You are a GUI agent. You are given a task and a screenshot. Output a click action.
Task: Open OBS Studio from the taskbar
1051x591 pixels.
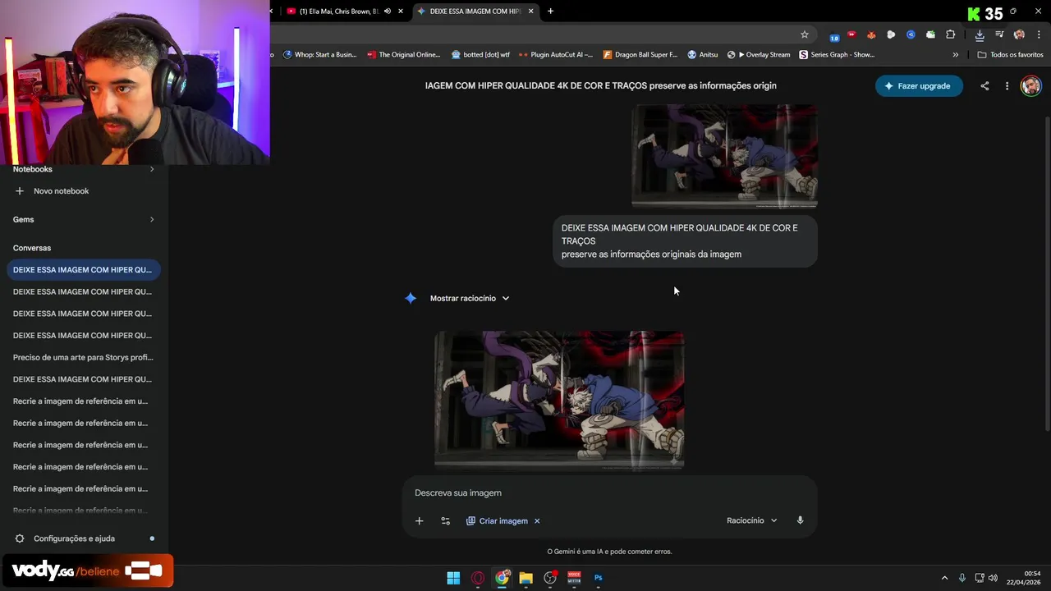pos(550,578)
